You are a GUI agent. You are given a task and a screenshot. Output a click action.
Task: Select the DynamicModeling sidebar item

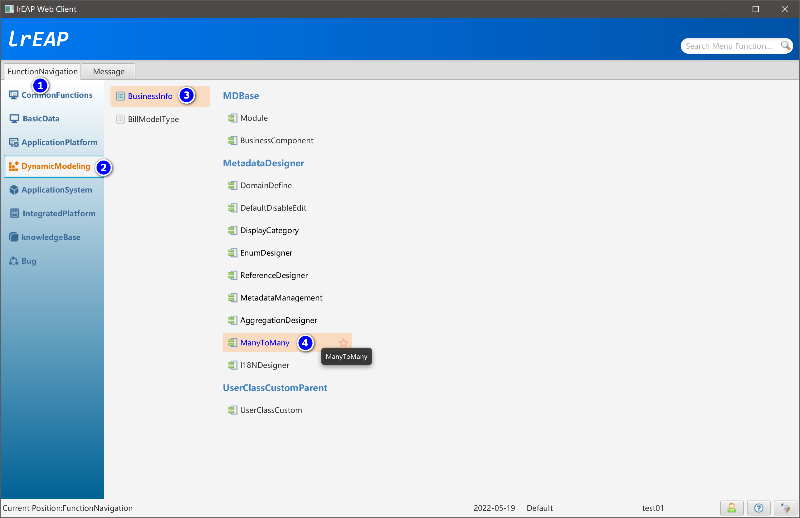54,166
